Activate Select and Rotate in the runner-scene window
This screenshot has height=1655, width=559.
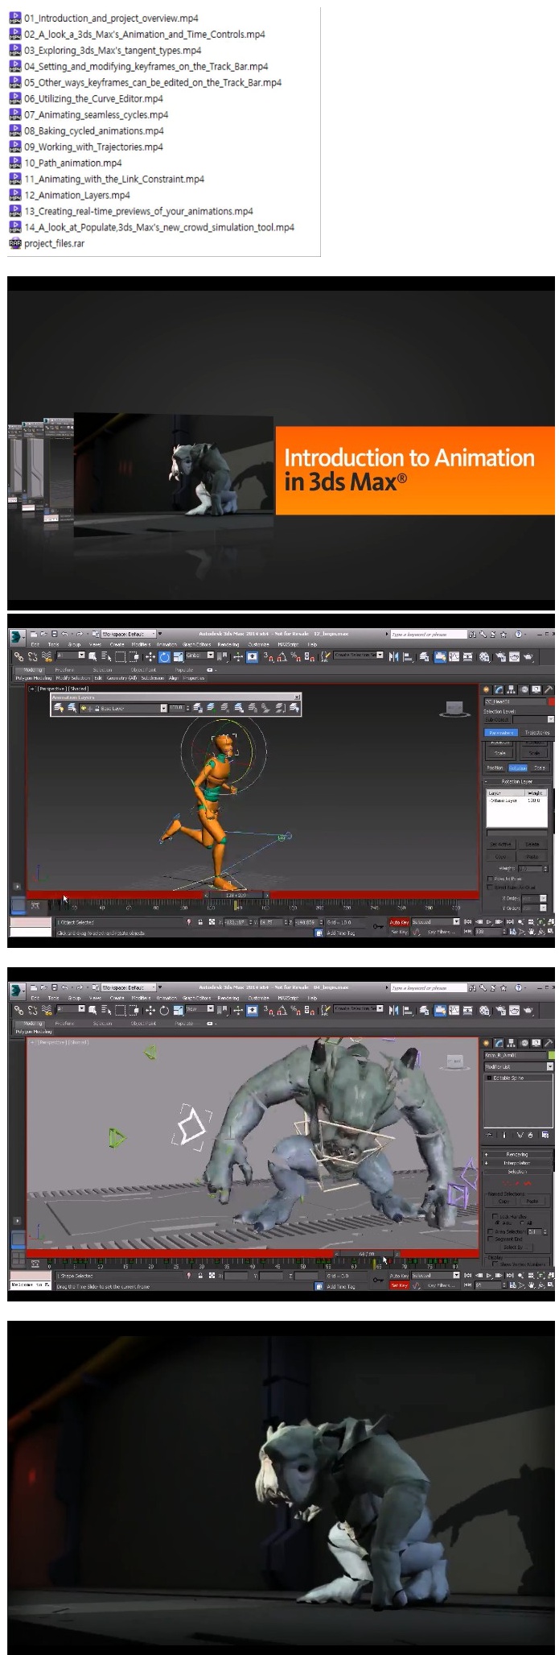tap(164, 656)
